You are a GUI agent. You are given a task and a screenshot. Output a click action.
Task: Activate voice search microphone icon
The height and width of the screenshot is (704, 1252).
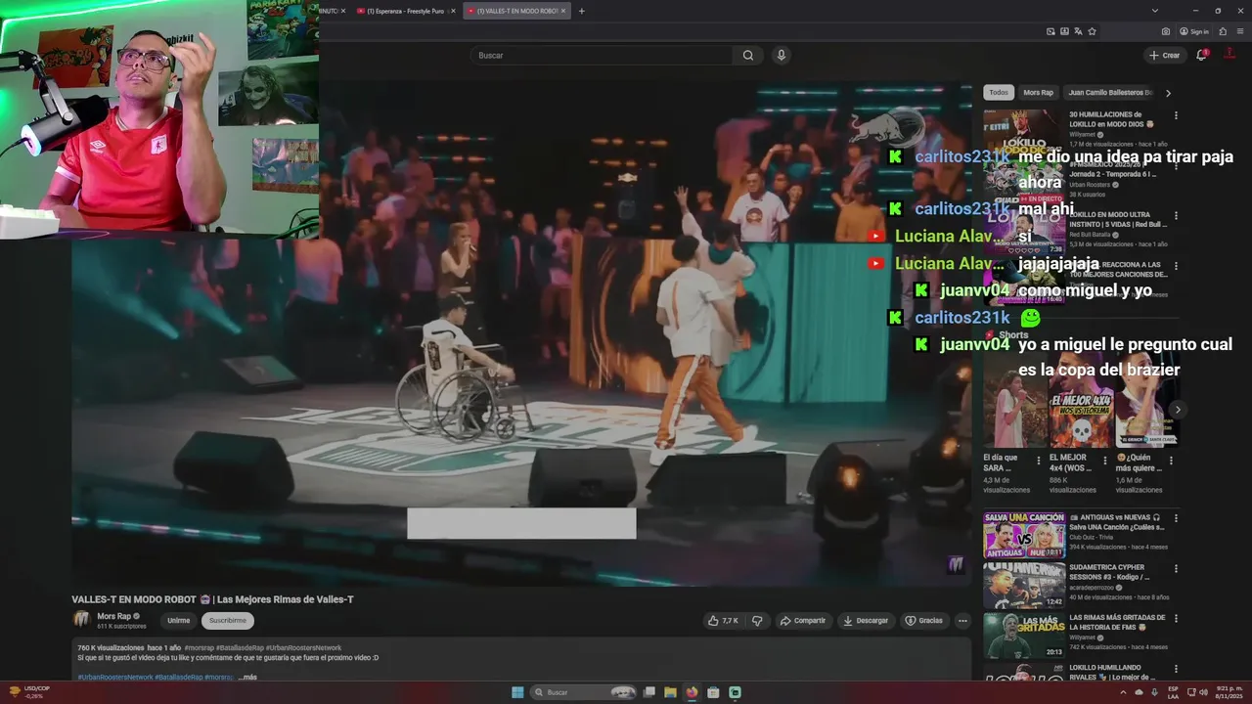(x=781, y=55)
